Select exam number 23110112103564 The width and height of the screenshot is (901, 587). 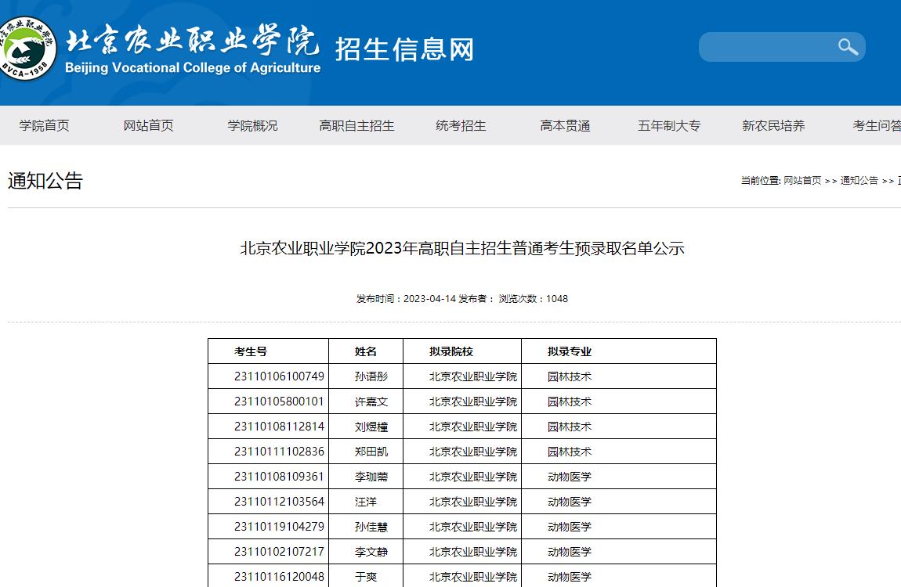279,502
